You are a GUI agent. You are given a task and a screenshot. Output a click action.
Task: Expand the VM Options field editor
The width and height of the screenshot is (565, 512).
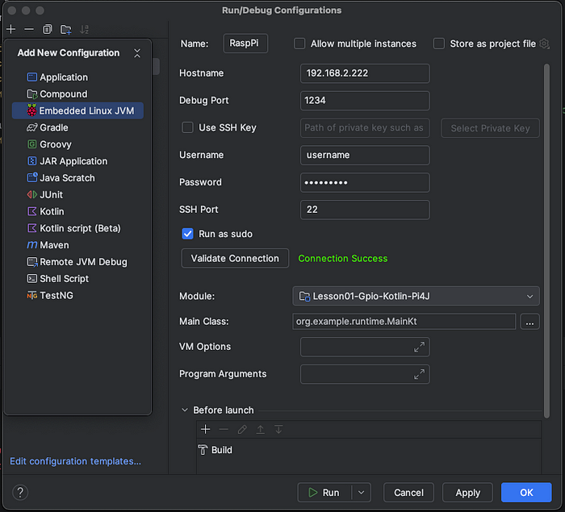click(x=419, y=347)
